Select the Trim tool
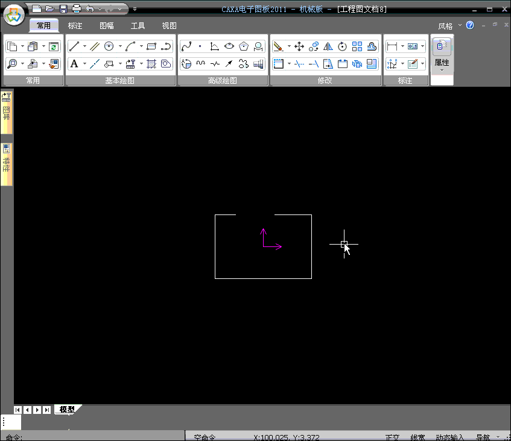The height and width of the screenshot is (441, 511). 299,64
